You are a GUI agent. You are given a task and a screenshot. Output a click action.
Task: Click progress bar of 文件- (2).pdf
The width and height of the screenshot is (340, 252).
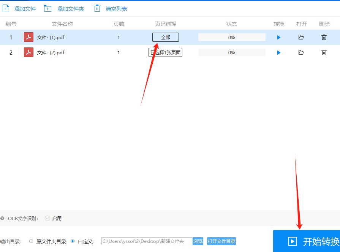[232, 52]
